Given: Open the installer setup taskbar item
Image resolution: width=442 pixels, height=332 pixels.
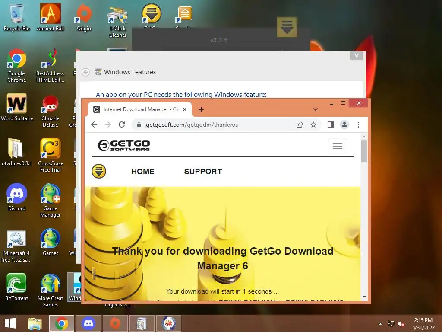Looking at the screenshot, I should 142,323.
